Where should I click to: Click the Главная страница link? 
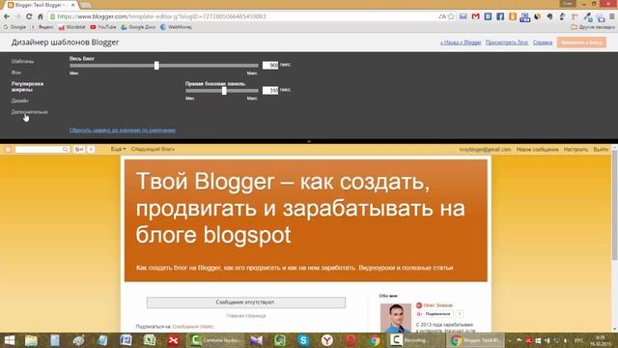246,316
